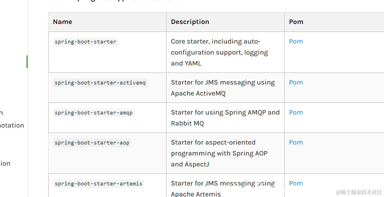
Task: Open the Pom link for spring-boot-starter
Action: pyautogui.click(x=296, y=42)
